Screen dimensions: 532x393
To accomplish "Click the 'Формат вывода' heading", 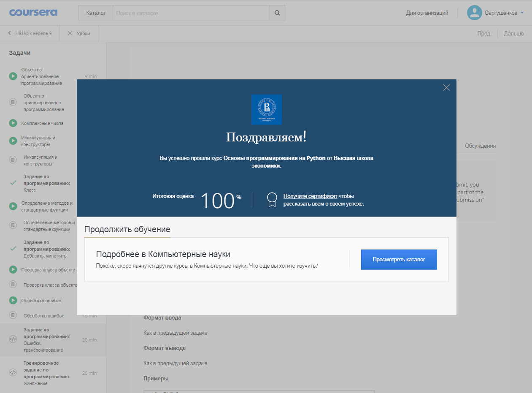I will click(x=165, y=348).
